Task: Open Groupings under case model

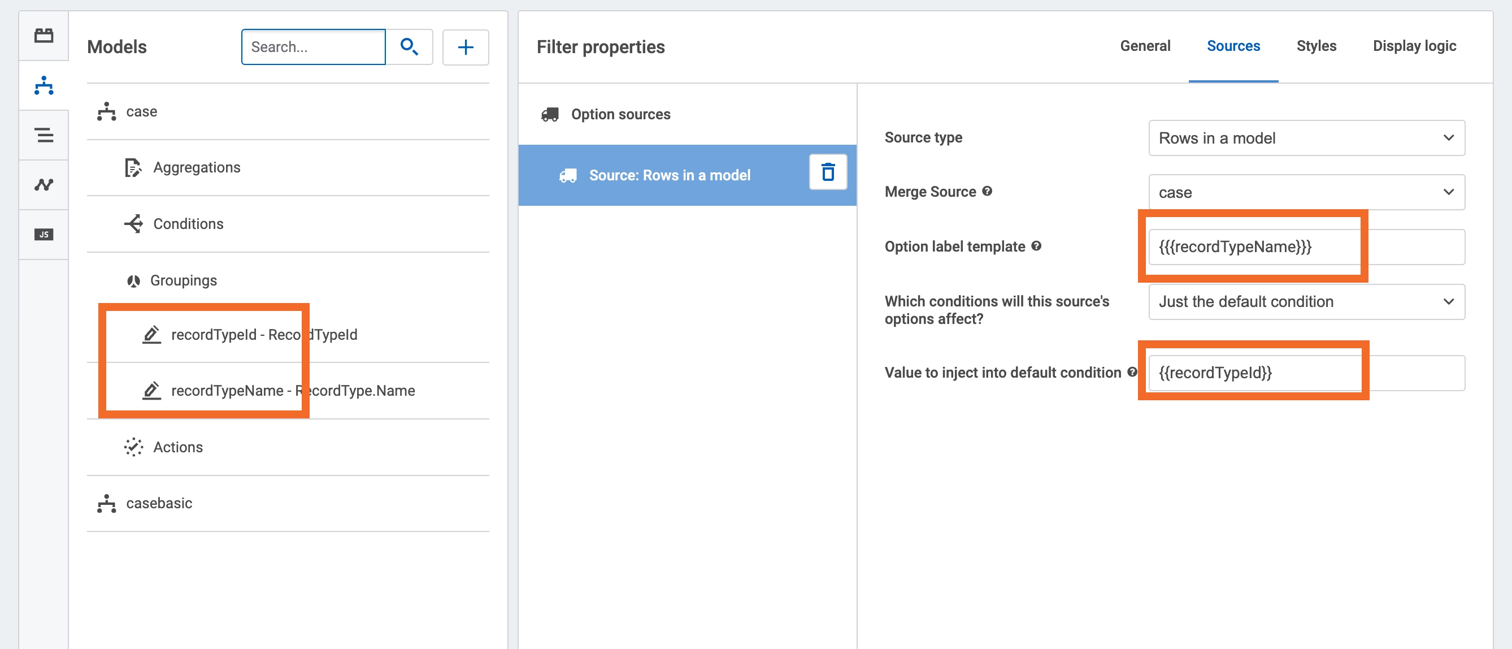Action: [288, 280]
